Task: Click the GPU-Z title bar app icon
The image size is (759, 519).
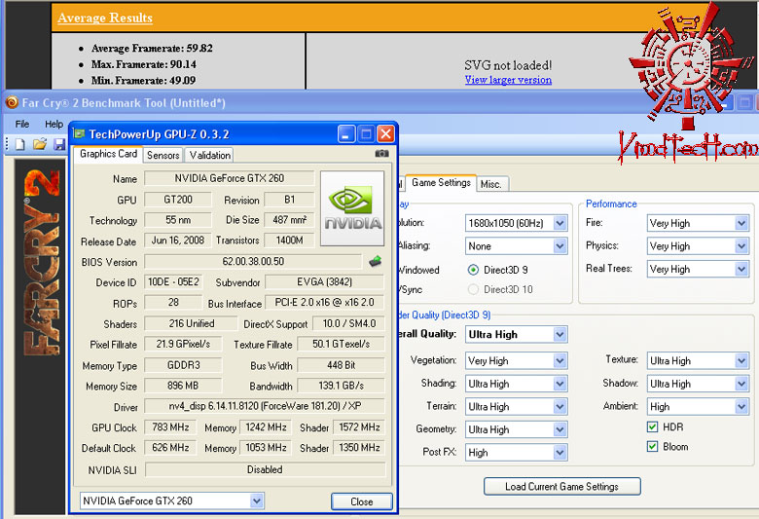Action: point(80,133)
